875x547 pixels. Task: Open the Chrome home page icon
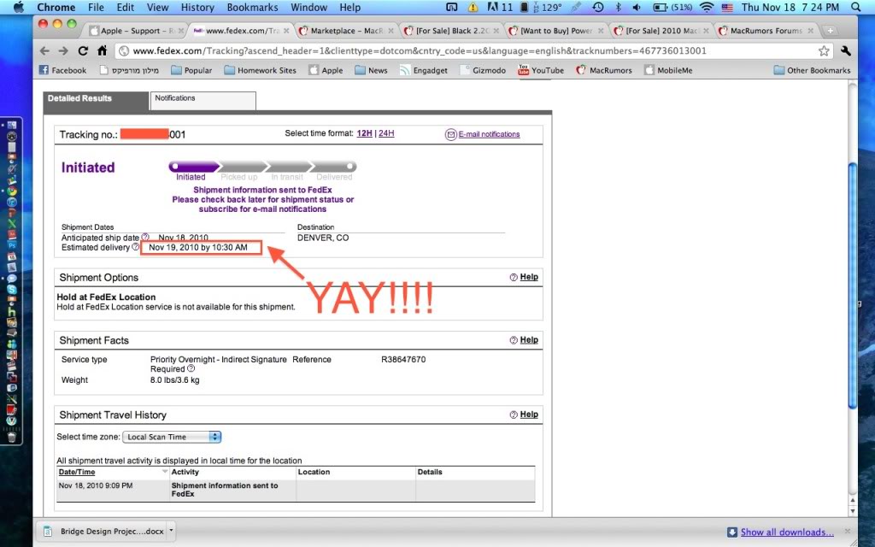(103, 50)
